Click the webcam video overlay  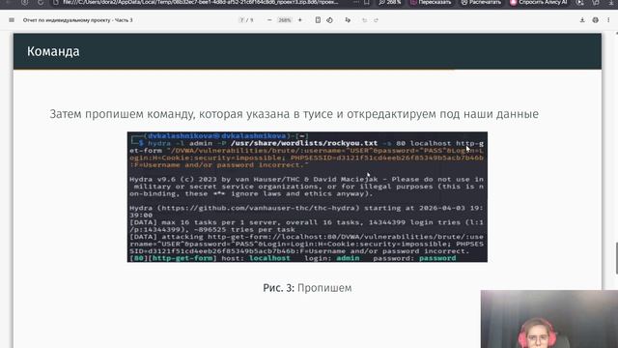(549, 319)
